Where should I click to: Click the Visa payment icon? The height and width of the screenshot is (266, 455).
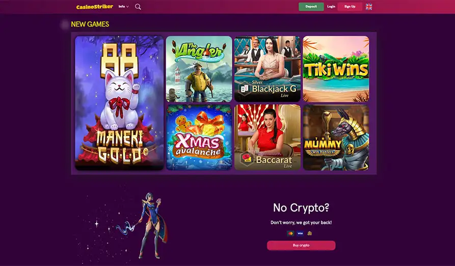(x=300, y=233)
